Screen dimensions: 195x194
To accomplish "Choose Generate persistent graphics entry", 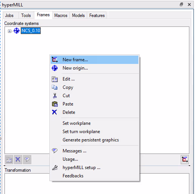I will 94,140.
